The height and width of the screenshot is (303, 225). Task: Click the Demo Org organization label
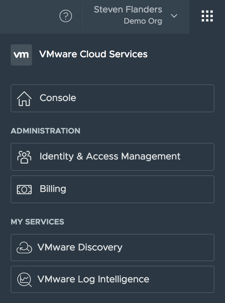coord(143,22)
